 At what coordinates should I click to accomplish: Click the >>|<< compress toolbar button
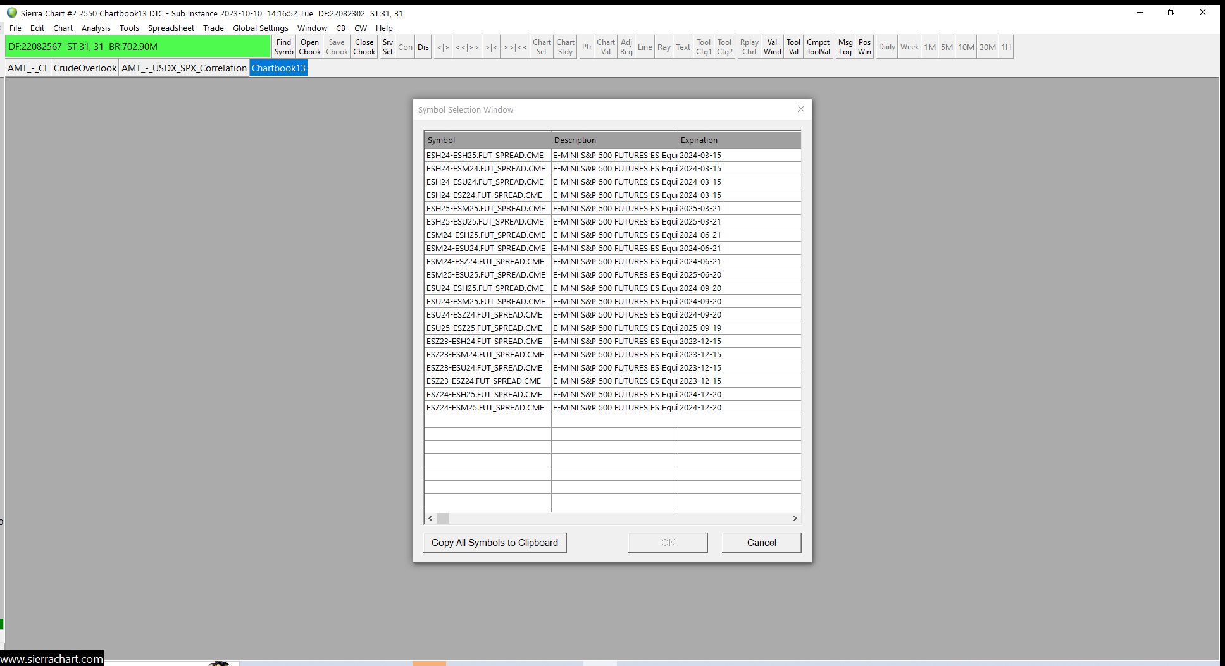coord(515,47)
